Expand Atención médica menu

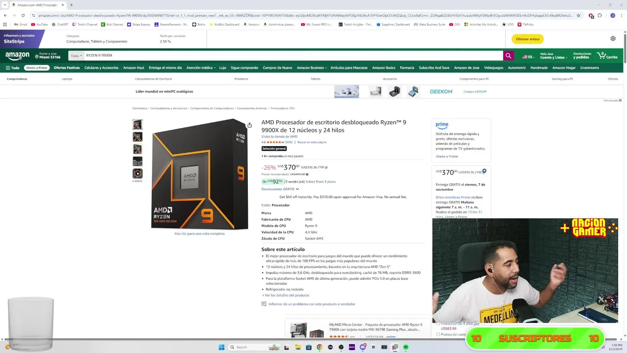200,68
